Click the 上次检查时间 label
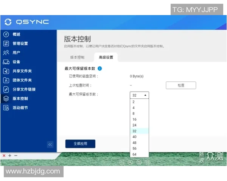This screenshot has height=181, width=227. 80,85
